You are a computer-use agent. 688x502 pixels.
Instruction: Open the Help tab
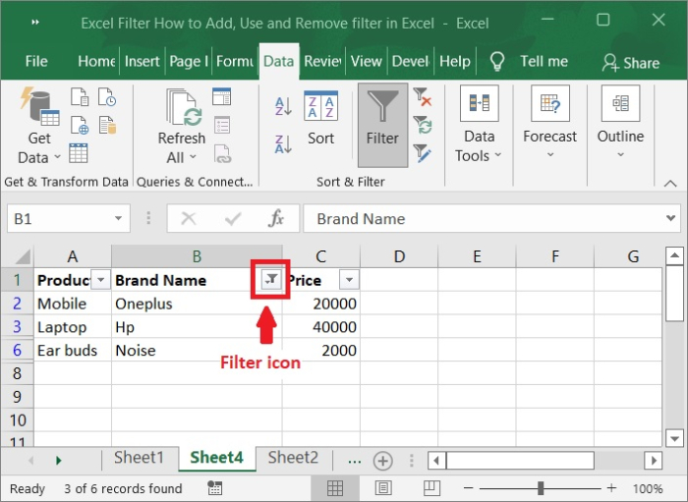pyautogui.click(x=455, y=61)
